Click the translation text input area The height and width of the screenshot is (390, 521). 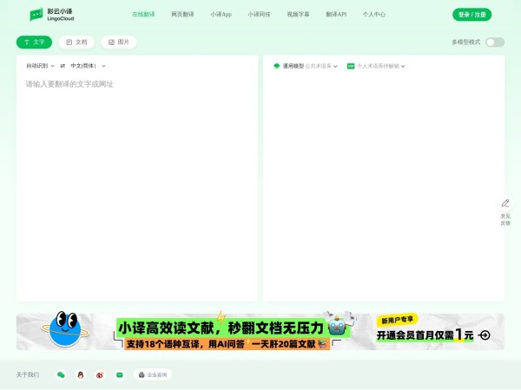pos(137,173)
